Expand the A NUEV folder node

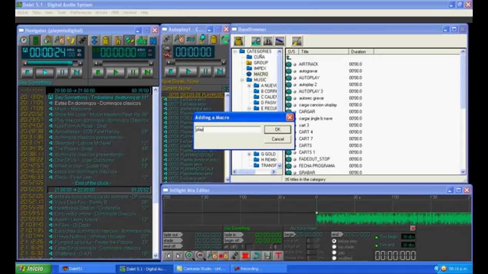point(249,86)
